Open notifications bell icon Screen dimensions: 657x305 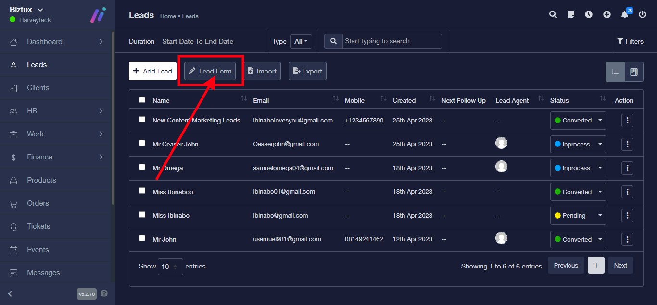(625, 14)
